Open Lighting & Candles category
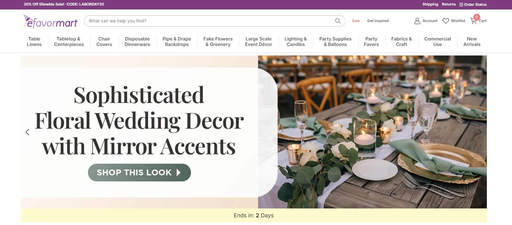Viewport: 512px width, 225px height. [x=296, y=42]
